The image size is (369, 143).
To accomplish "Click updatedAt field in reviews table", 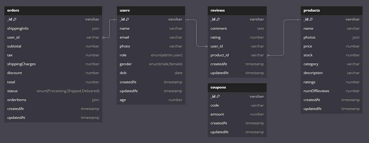I will 237,73.
